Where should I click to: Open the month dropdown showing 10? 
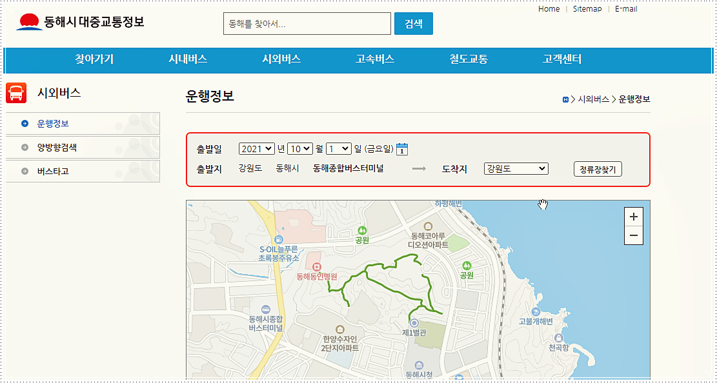(300, 148)
